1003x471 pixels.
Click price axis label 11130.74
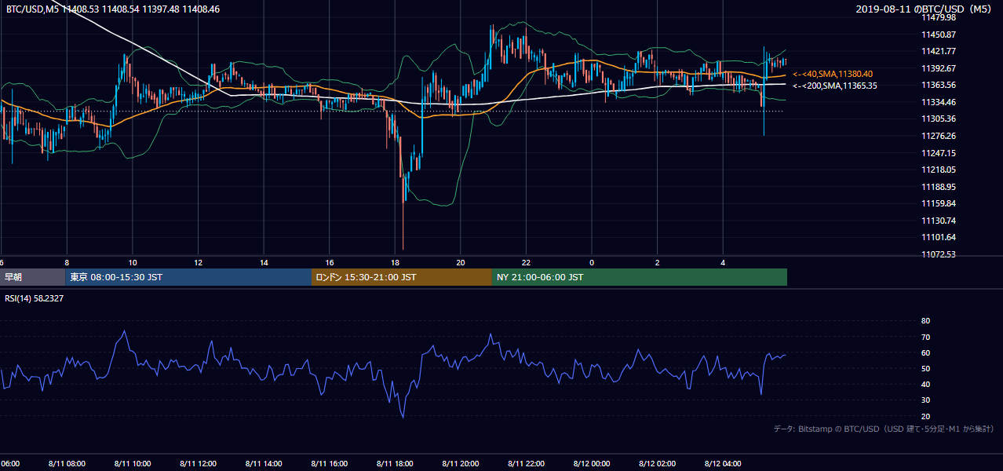(939, 221)
